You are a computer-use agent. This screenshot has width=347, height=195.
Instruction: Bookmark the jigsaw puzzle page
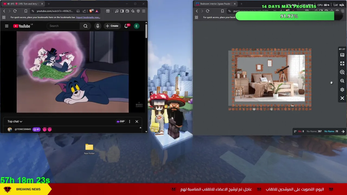pos(223,11)
